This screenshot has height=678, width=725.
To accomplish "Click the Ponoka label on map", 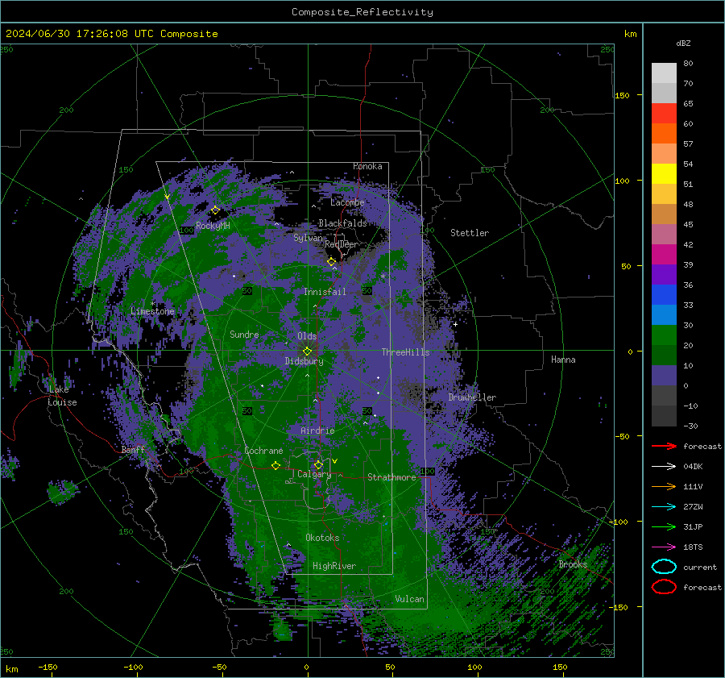I will (367, 166).
